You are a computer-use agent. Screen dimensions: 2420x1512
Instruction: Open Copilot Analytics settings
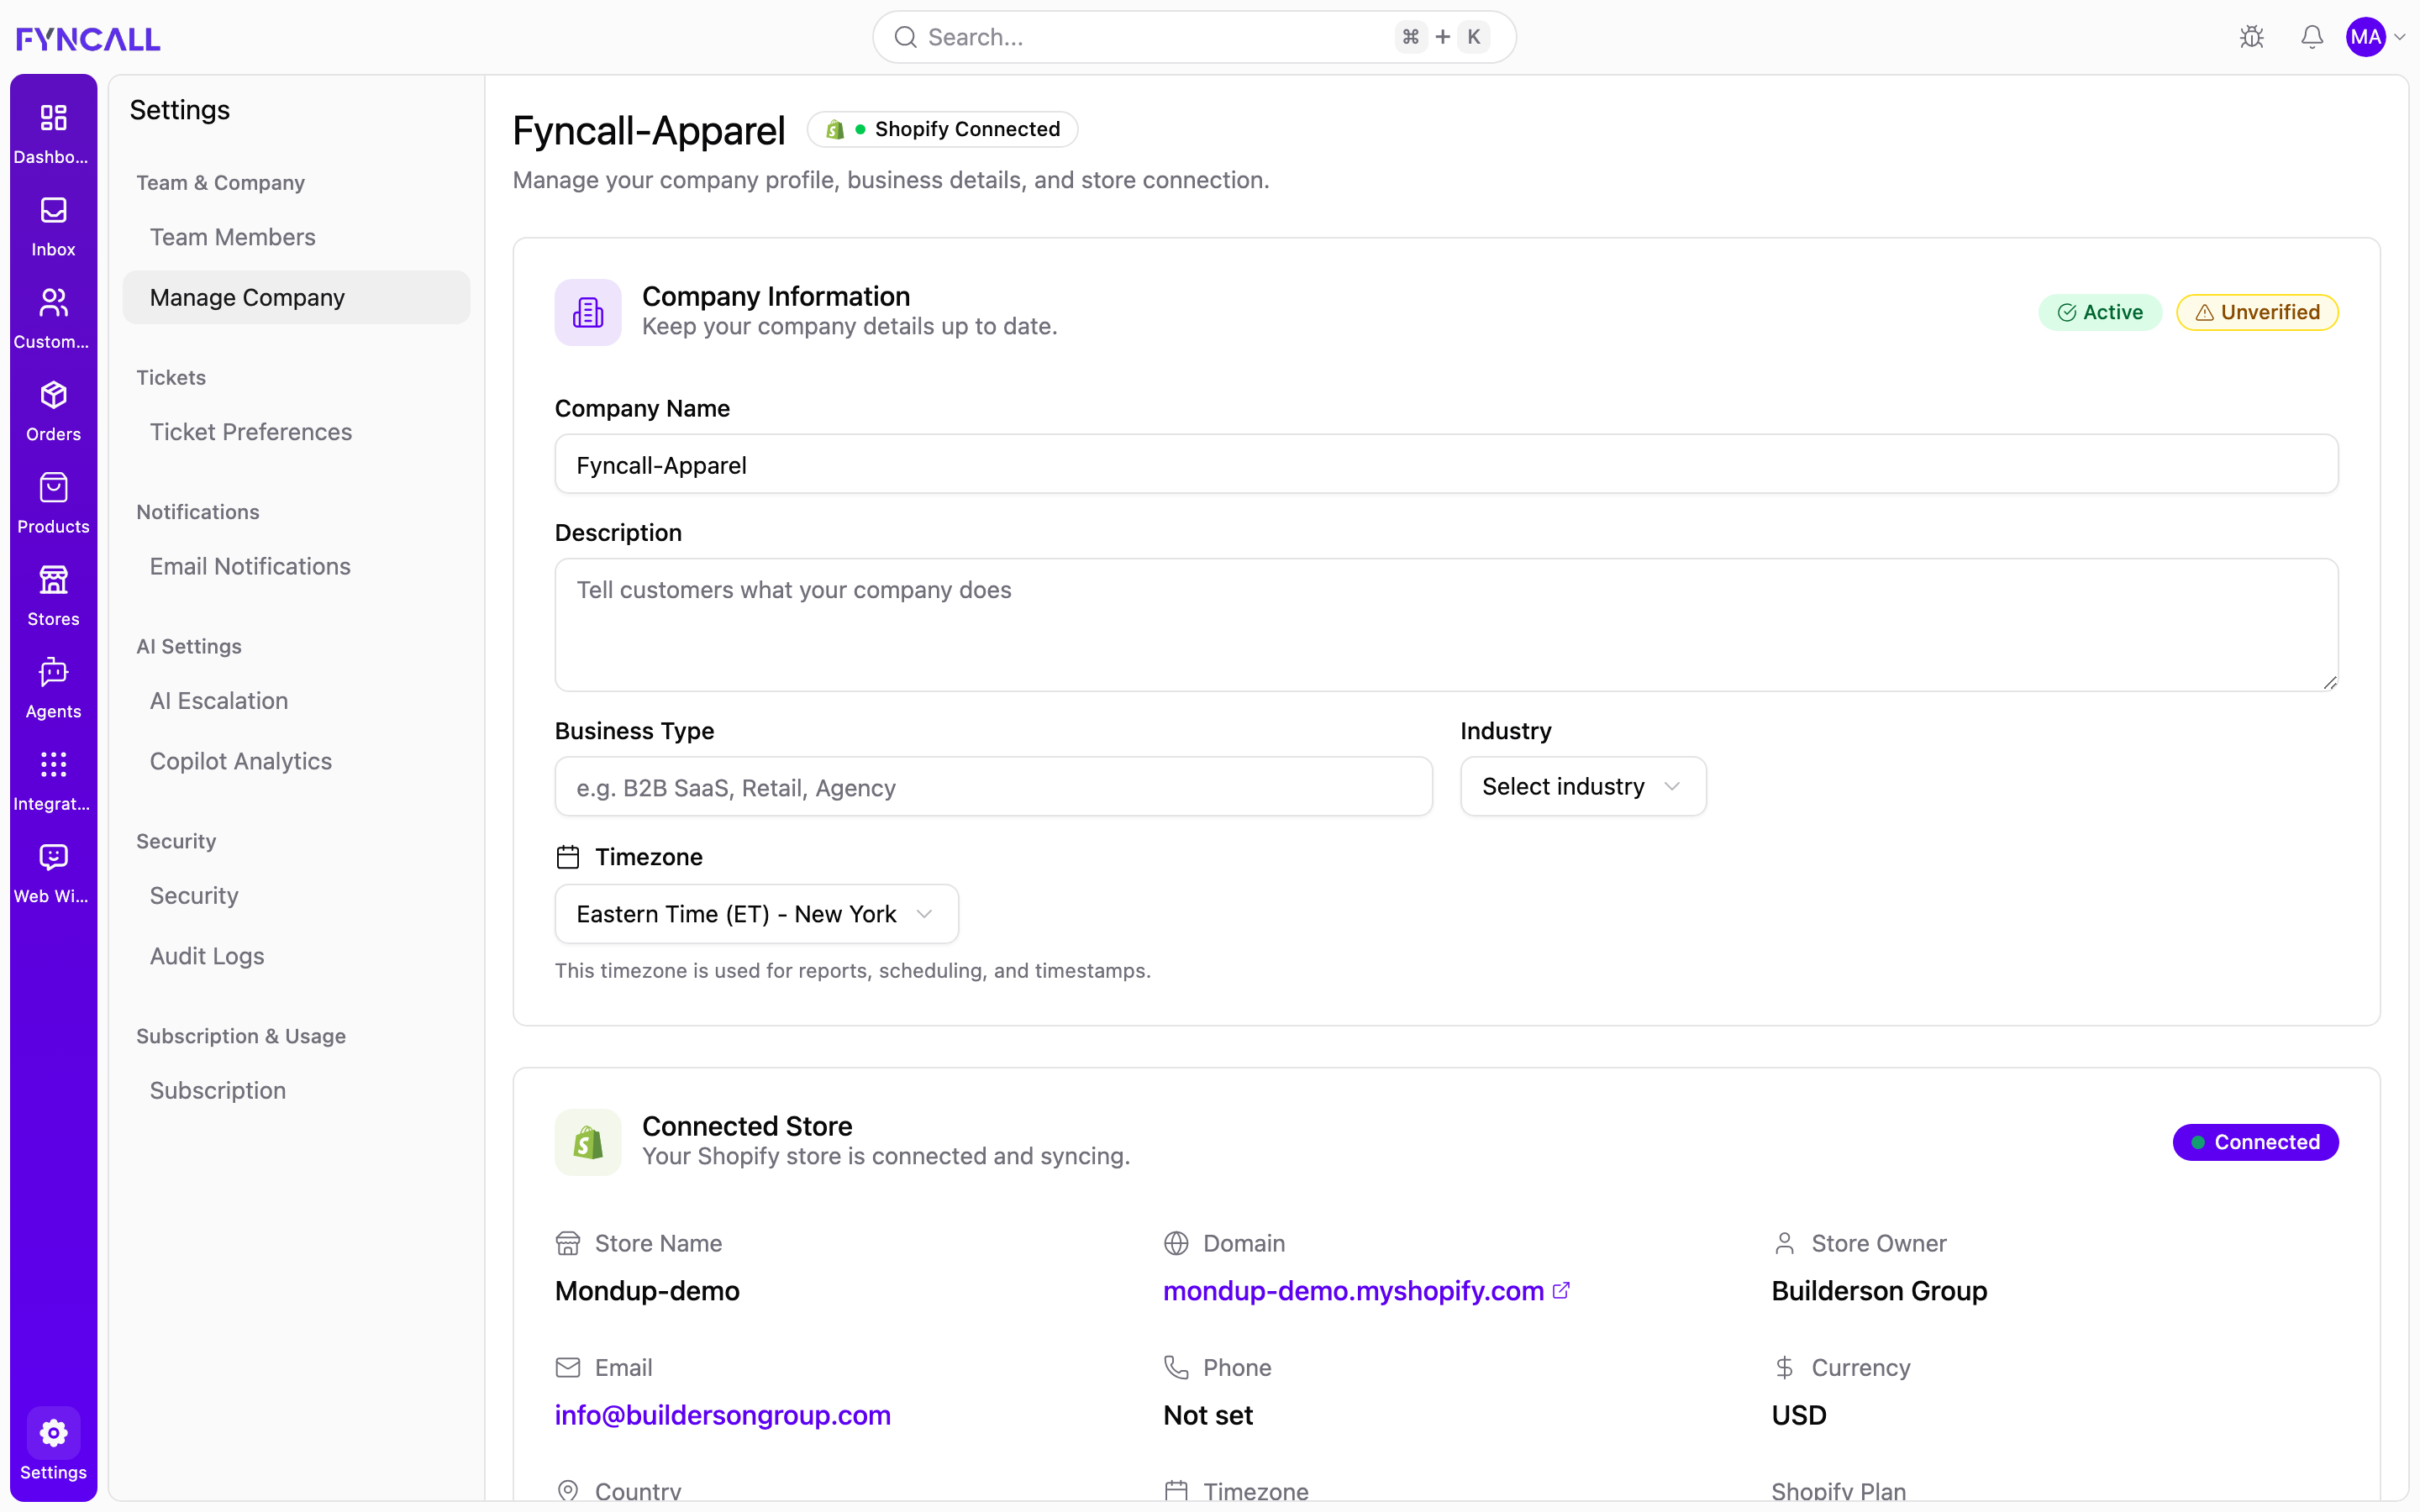pyautogui.click(x=296, y=761)
